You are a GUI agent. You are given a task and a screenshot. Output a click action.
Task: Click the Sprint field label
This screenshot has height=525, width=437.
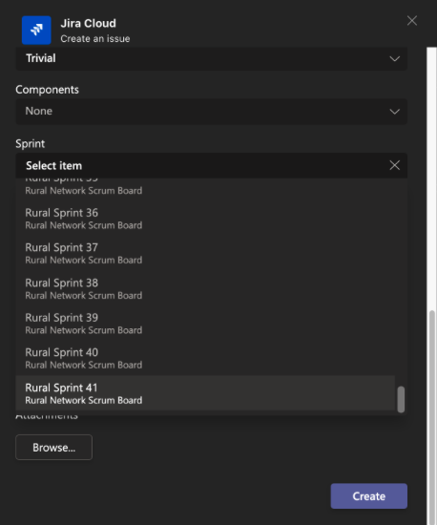tap(31, 143)
